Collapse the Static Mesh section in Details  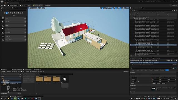[x=130, y=85]
